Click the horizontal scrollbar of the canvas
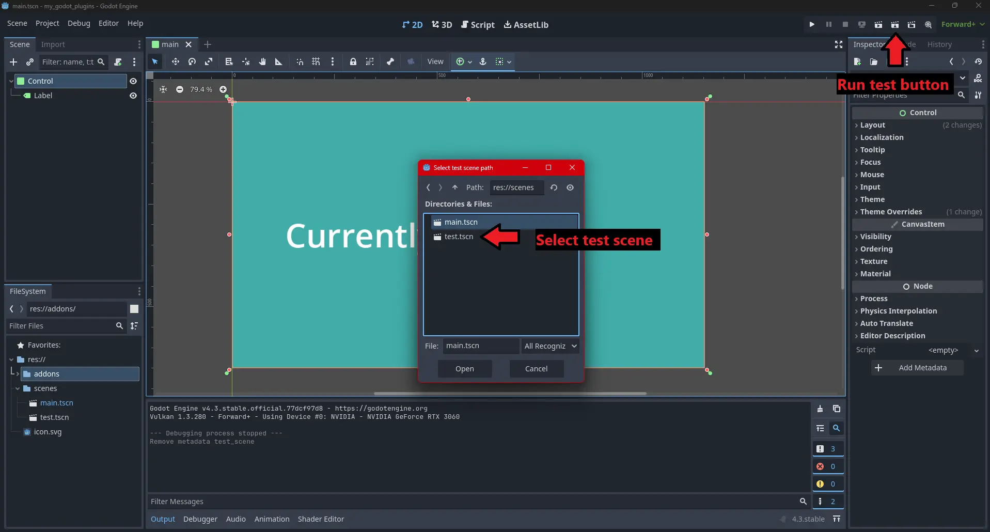 510,394
